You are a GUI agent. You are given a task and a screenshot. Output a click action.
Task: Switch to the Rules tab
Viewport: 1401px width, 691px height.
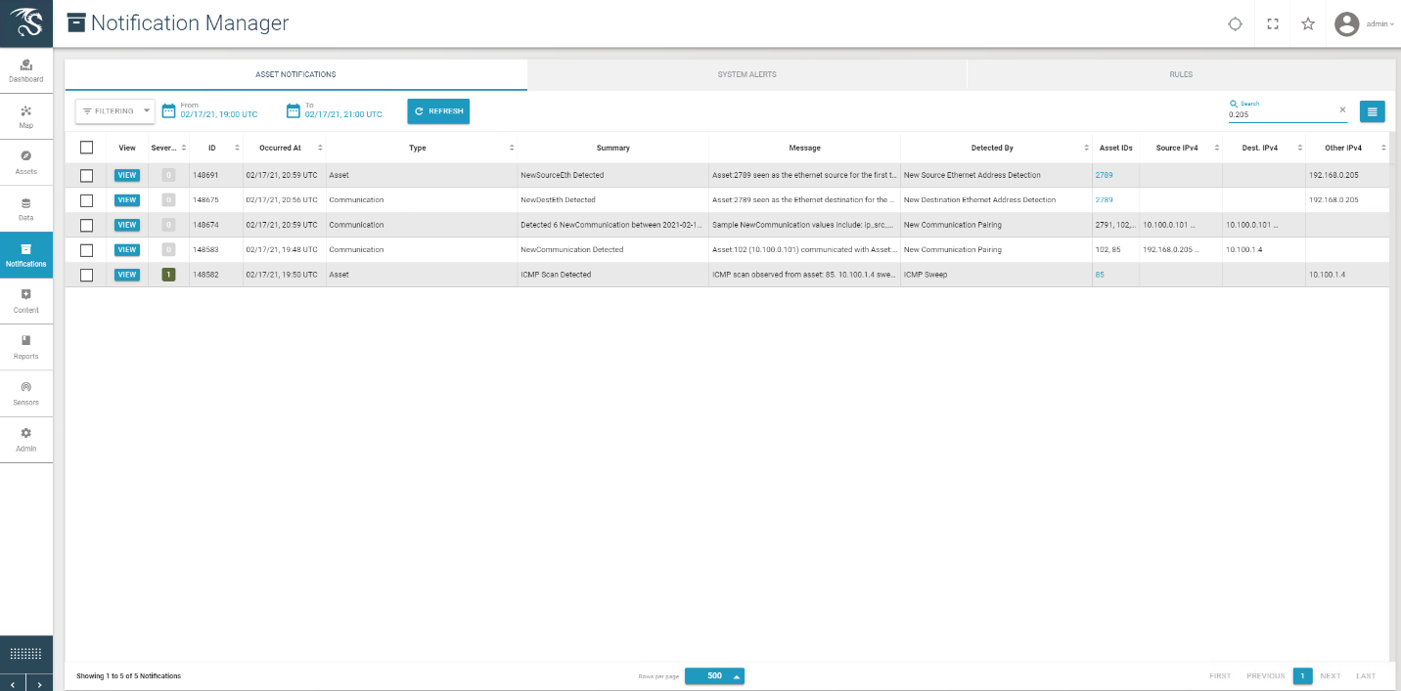(x=1181, y=74)
